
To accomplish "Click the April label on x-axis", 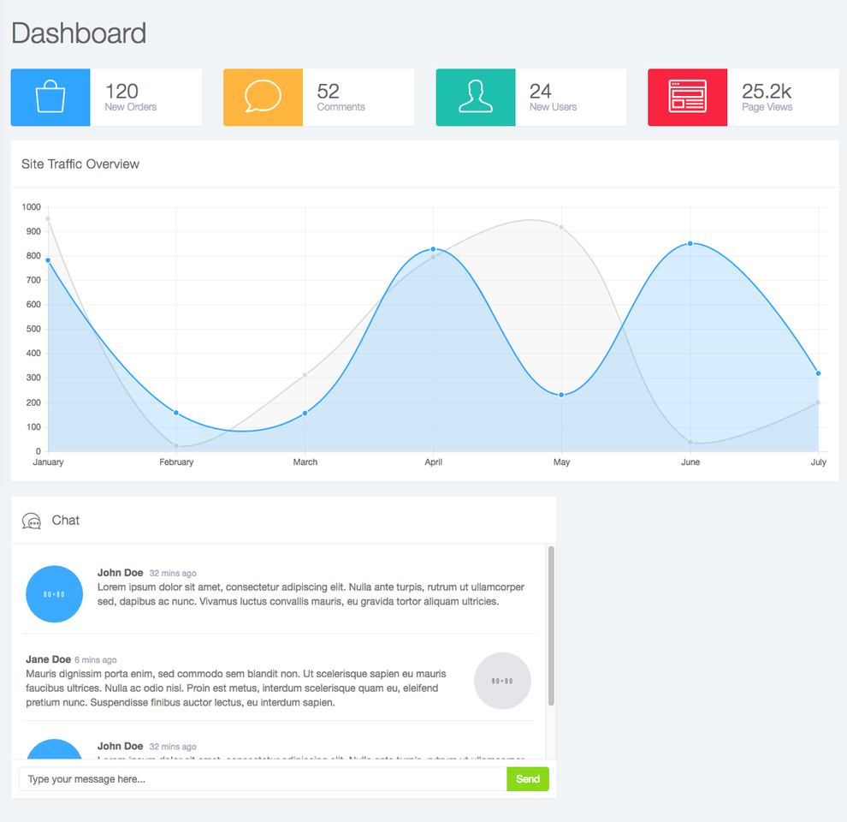I will 433,462.
